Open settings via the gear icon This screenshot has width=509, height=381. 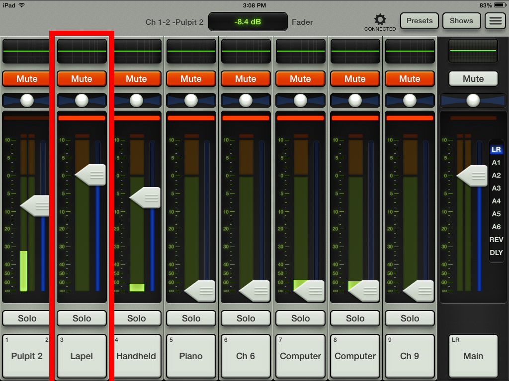(380, 20)
